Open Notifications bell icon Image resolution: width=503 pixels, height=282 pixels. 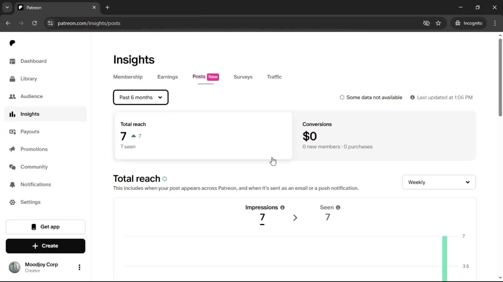point(12,185)
